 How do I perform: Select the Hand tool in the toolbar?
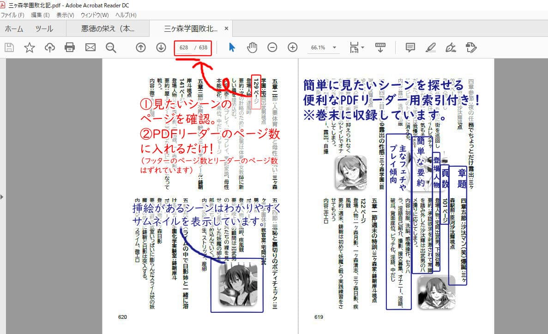252,47
